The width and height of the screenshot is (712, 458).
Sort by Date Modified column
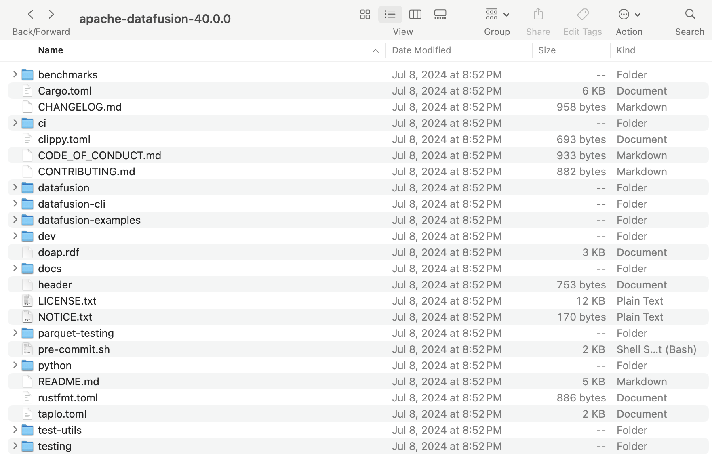tap(421, 50)
